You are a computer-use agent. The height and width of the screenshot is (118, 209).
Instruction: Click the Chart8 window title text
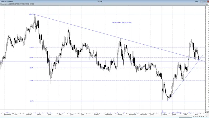7,2
